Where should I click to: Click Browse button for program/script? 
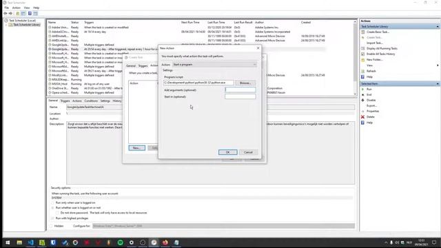pyautogui.click(x=245, y=83)
